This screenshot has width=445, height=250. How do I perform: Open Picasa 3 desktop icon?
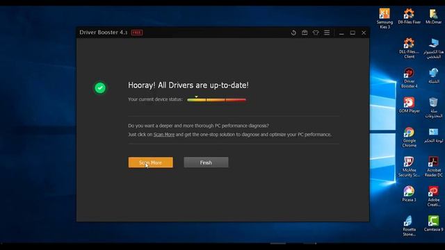coord(409,194)
